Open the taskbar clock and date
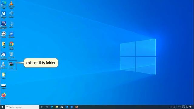Image resolution: width=194 pixels, height=109 pixels. pos(185,107)
